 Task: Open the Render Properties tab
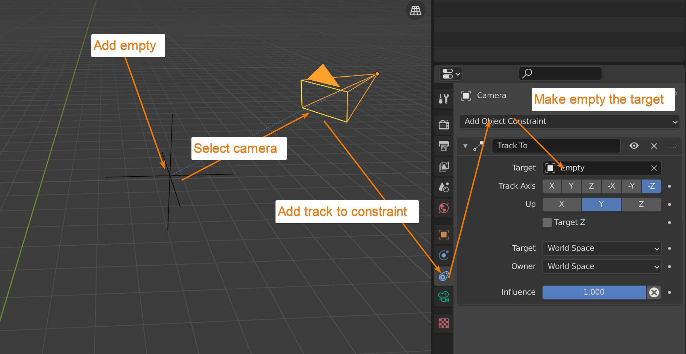pyautogui.click(x=444, y=125)
